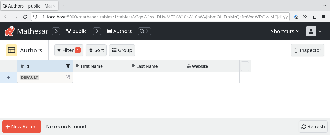
Task: Select the Authors browser tab
Action: [x=29, y=6]
